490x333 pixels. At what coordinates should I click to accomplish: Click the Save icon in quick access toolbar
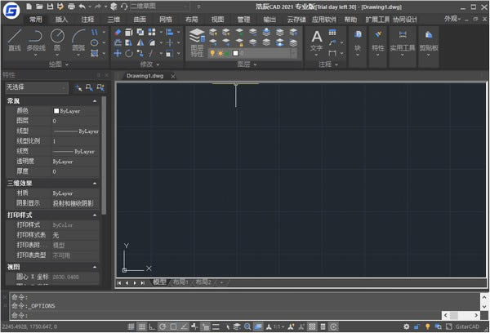pyautogui.click(x=50, y=7)
